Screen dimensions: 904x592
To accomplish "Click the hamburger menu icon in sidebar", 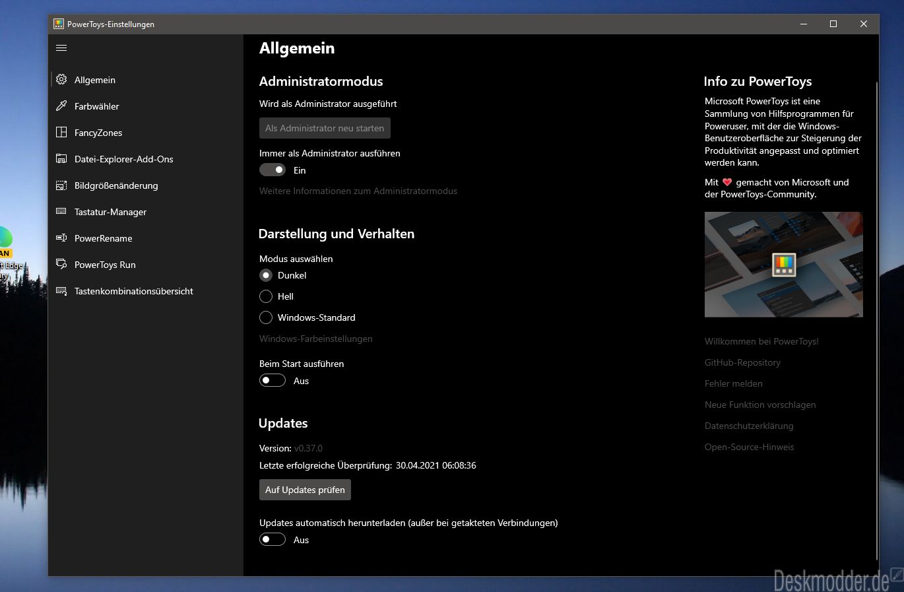I will click(61, 48).
